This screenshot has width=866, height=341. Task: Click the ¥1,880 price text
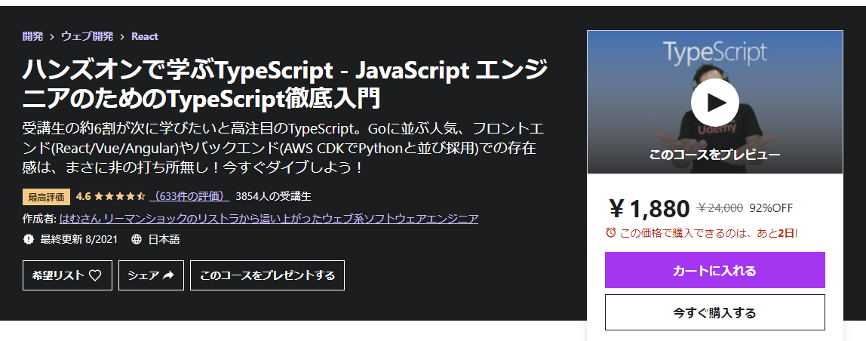coord(649,208)
